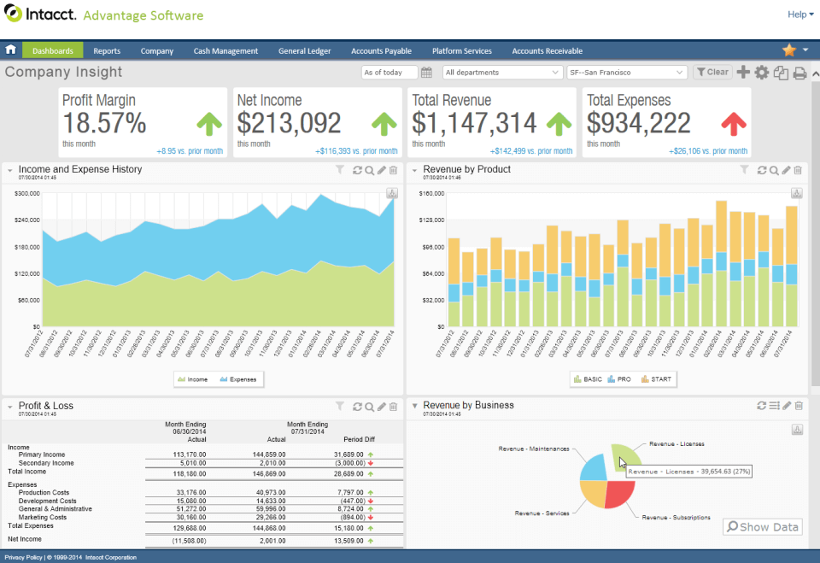Delete the Profit & Loss panel via trash icon
The image size is (820, 563).
coord(393,407)
